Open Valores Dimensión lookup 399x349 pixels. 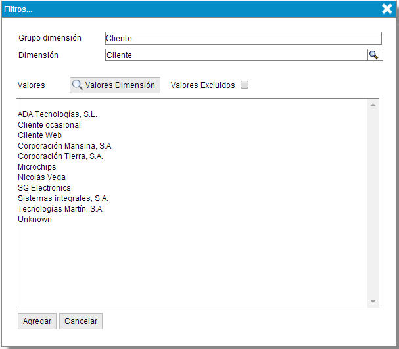click(x=115, y=85)
